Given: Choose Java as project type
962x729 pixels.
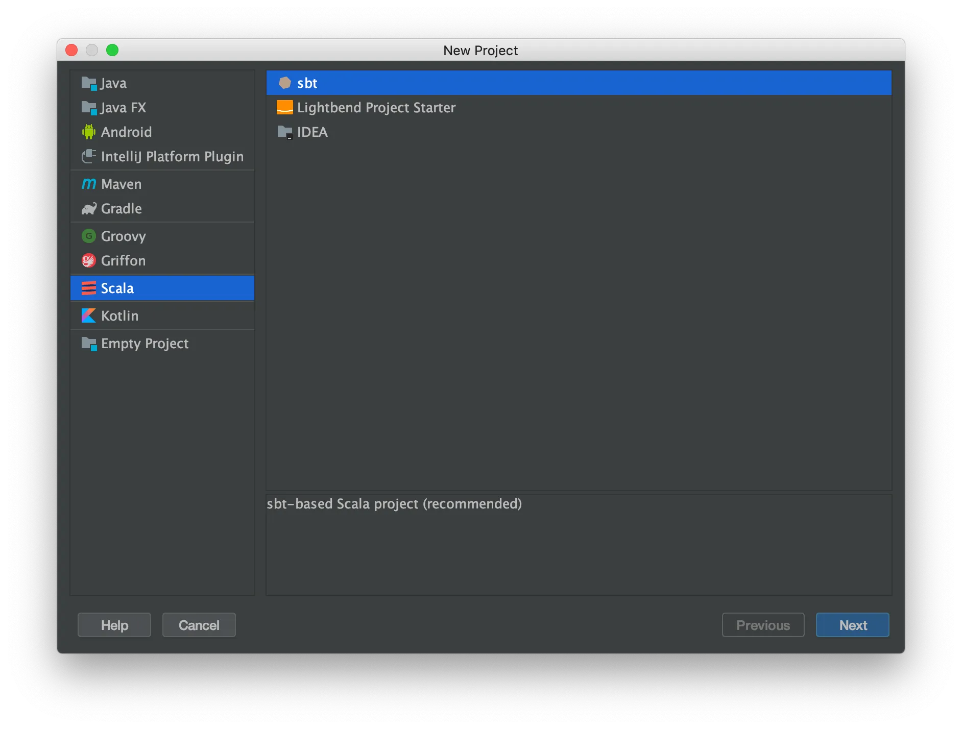Looking at the screenshot, I should point(113,83).
